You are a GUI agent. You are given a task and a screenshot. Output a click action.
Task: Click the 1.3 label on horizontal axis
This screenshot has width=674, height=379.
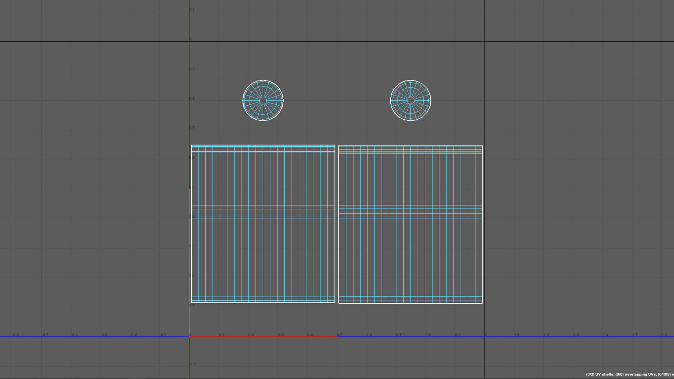pyautogui.click(x=576, y=335)
